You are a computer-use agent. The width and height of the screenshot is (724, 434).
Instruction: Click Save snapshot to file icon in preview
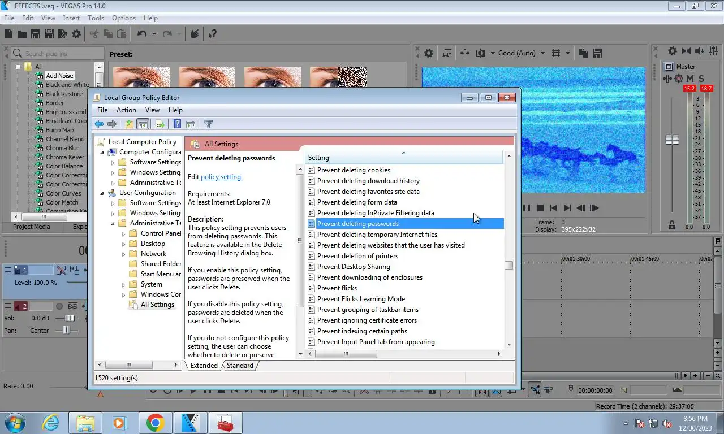(x=597, y=53)
